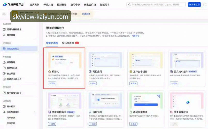Click the 凭证与基础信息 sidebar icon
Screen dimensions: 208x129
pyautogui.click(x=4, y=29)
